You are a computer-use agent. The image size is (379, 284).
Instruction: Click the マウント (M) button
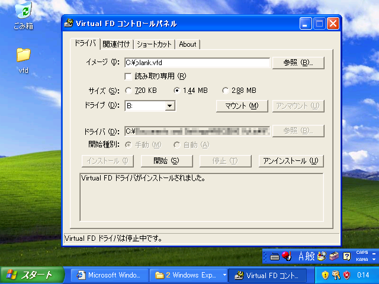coord(242,106)
